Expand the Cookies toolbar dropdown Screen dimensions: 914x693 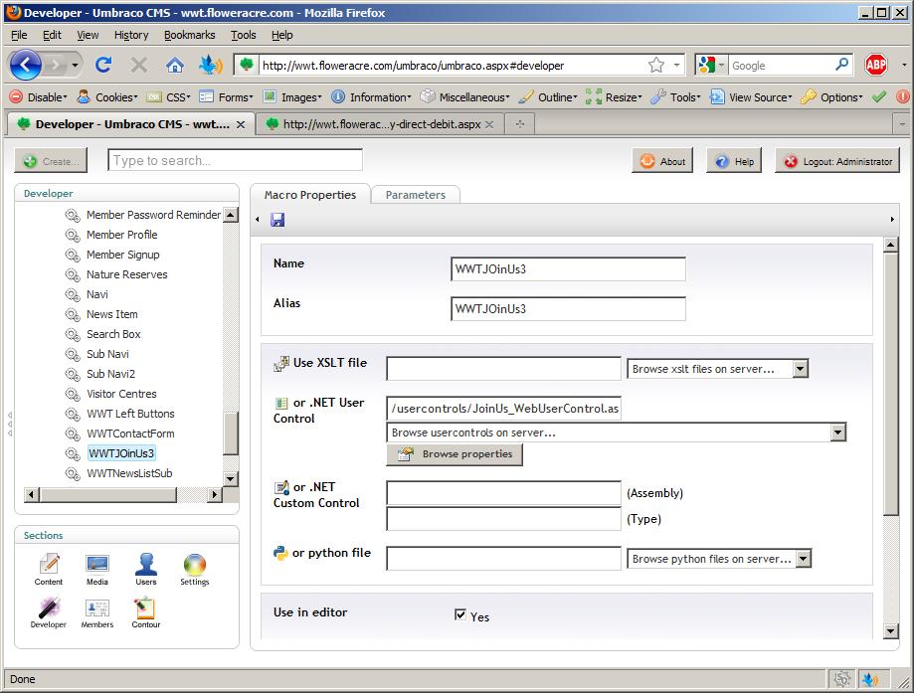coord(107,97)
